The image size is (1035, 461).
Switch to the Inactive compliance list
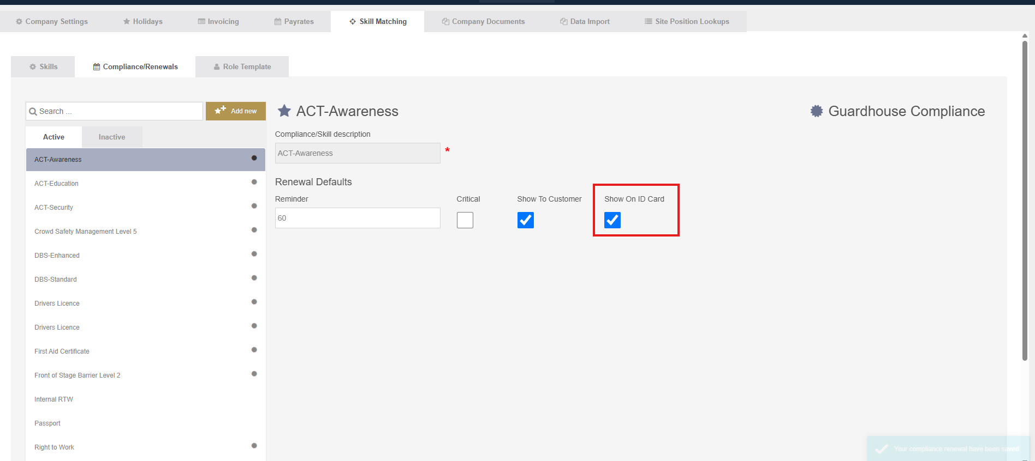pos(112,137)
